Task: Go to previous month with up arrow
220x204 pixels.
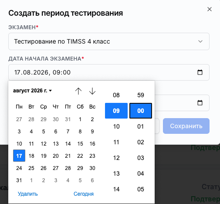Action: (78, 91)
